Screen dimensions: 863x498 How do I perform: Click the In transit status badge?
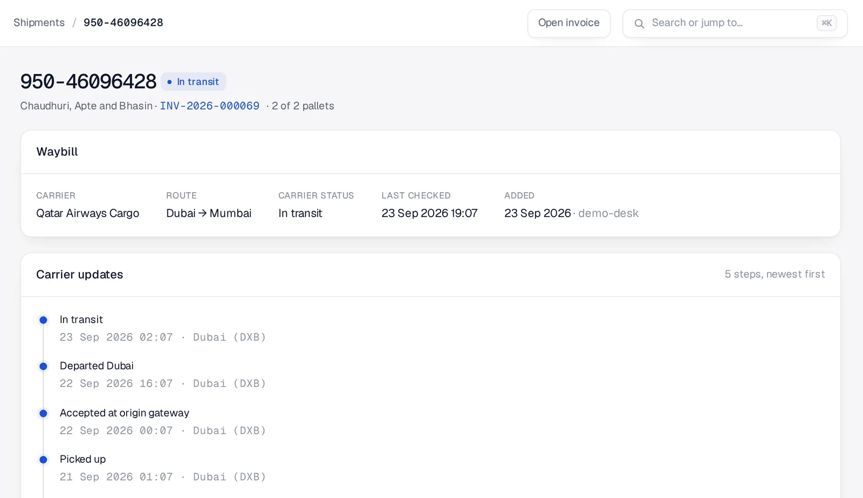tap(194, 81)
